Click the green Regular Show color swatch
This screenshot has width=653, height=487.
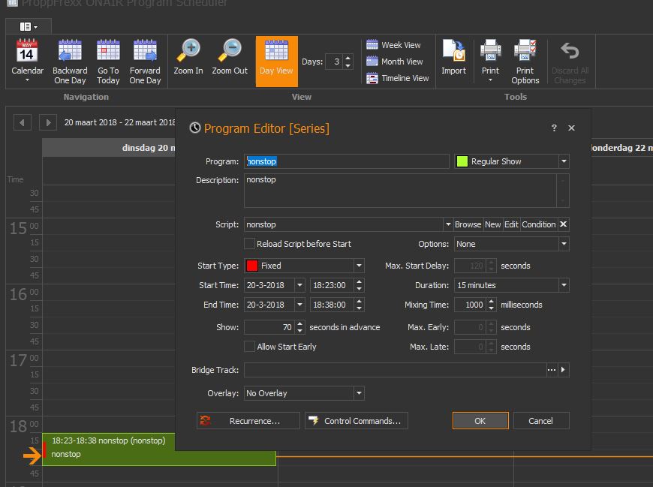pyautogui.click(x=462, y=161)
